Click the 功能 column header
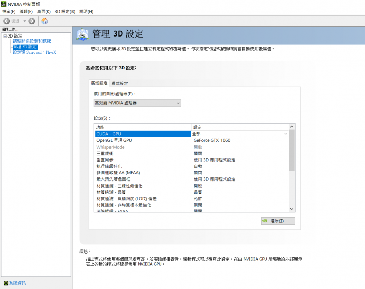 tap(143, 127)
